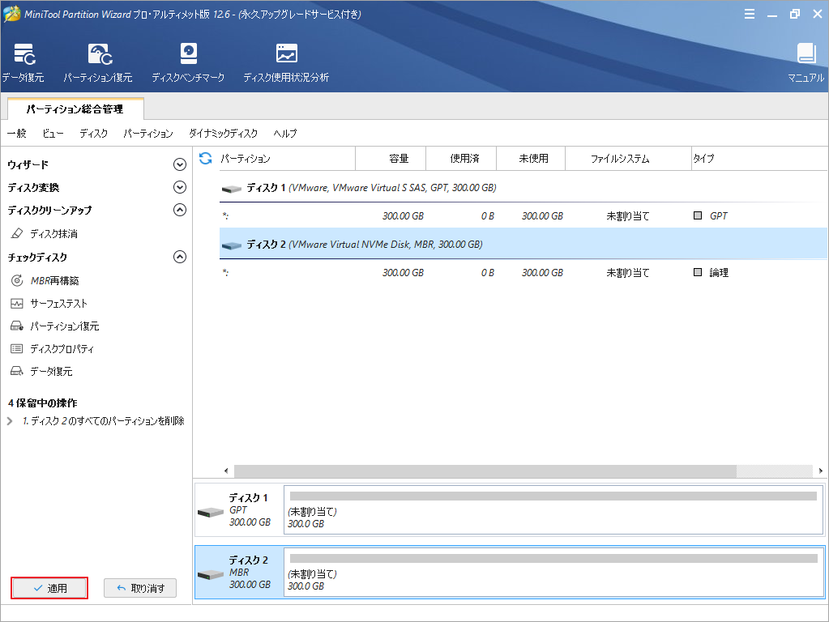Collapse the ウィザード section
This screenshot has height=622, width=829.
pyautogui.click(x=179, y=163)
